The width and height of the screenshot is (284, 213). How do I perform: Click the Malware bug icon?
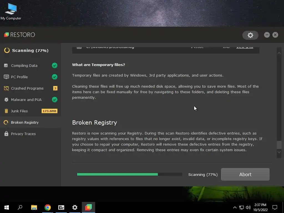(x=6, y=100)
